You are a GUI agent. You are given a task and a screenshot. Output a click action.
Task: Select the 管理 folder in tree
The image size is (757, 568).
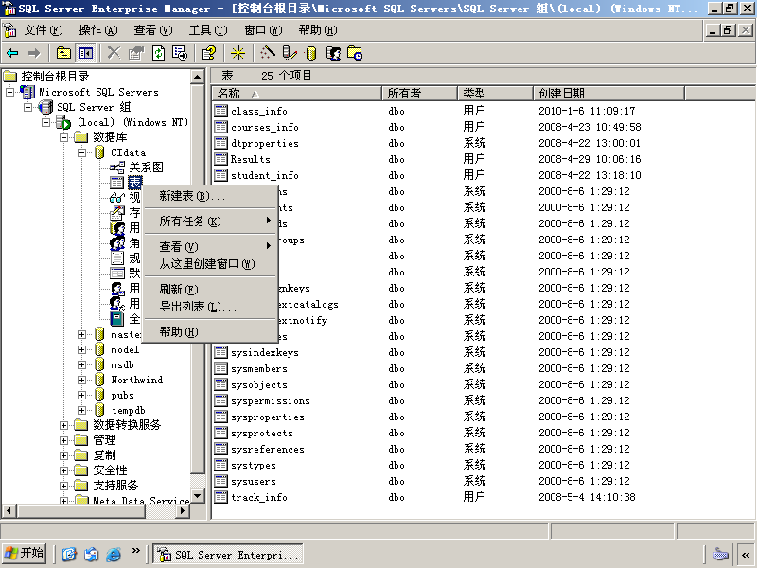click(104, 440)
